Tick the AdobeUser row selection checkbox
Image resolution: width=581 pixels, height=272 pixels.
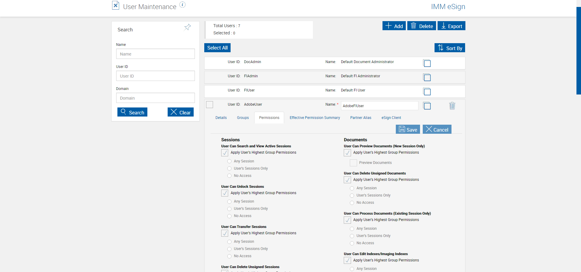tap(209, 104)
